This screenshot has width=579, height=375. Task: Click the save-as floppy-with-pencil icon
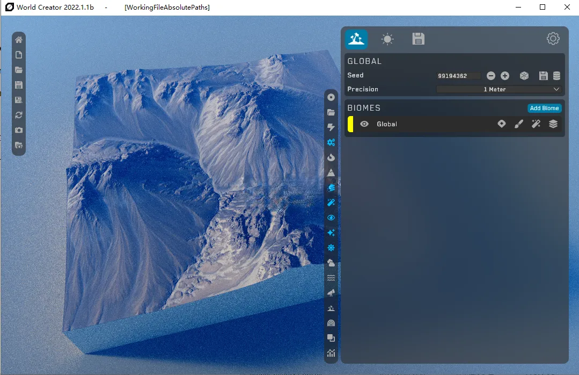tap(19, 100)
